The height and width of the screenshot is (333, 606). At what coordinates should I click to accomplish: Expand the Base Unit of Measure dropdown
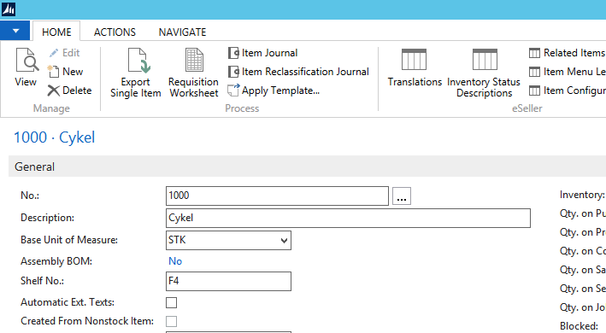coord(284,241)
